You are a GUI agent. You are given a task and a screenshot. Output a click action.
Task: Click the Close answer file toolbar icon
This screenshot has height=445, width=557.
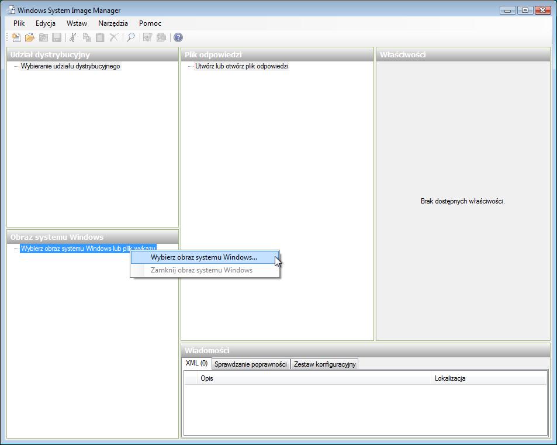[43, 37]
